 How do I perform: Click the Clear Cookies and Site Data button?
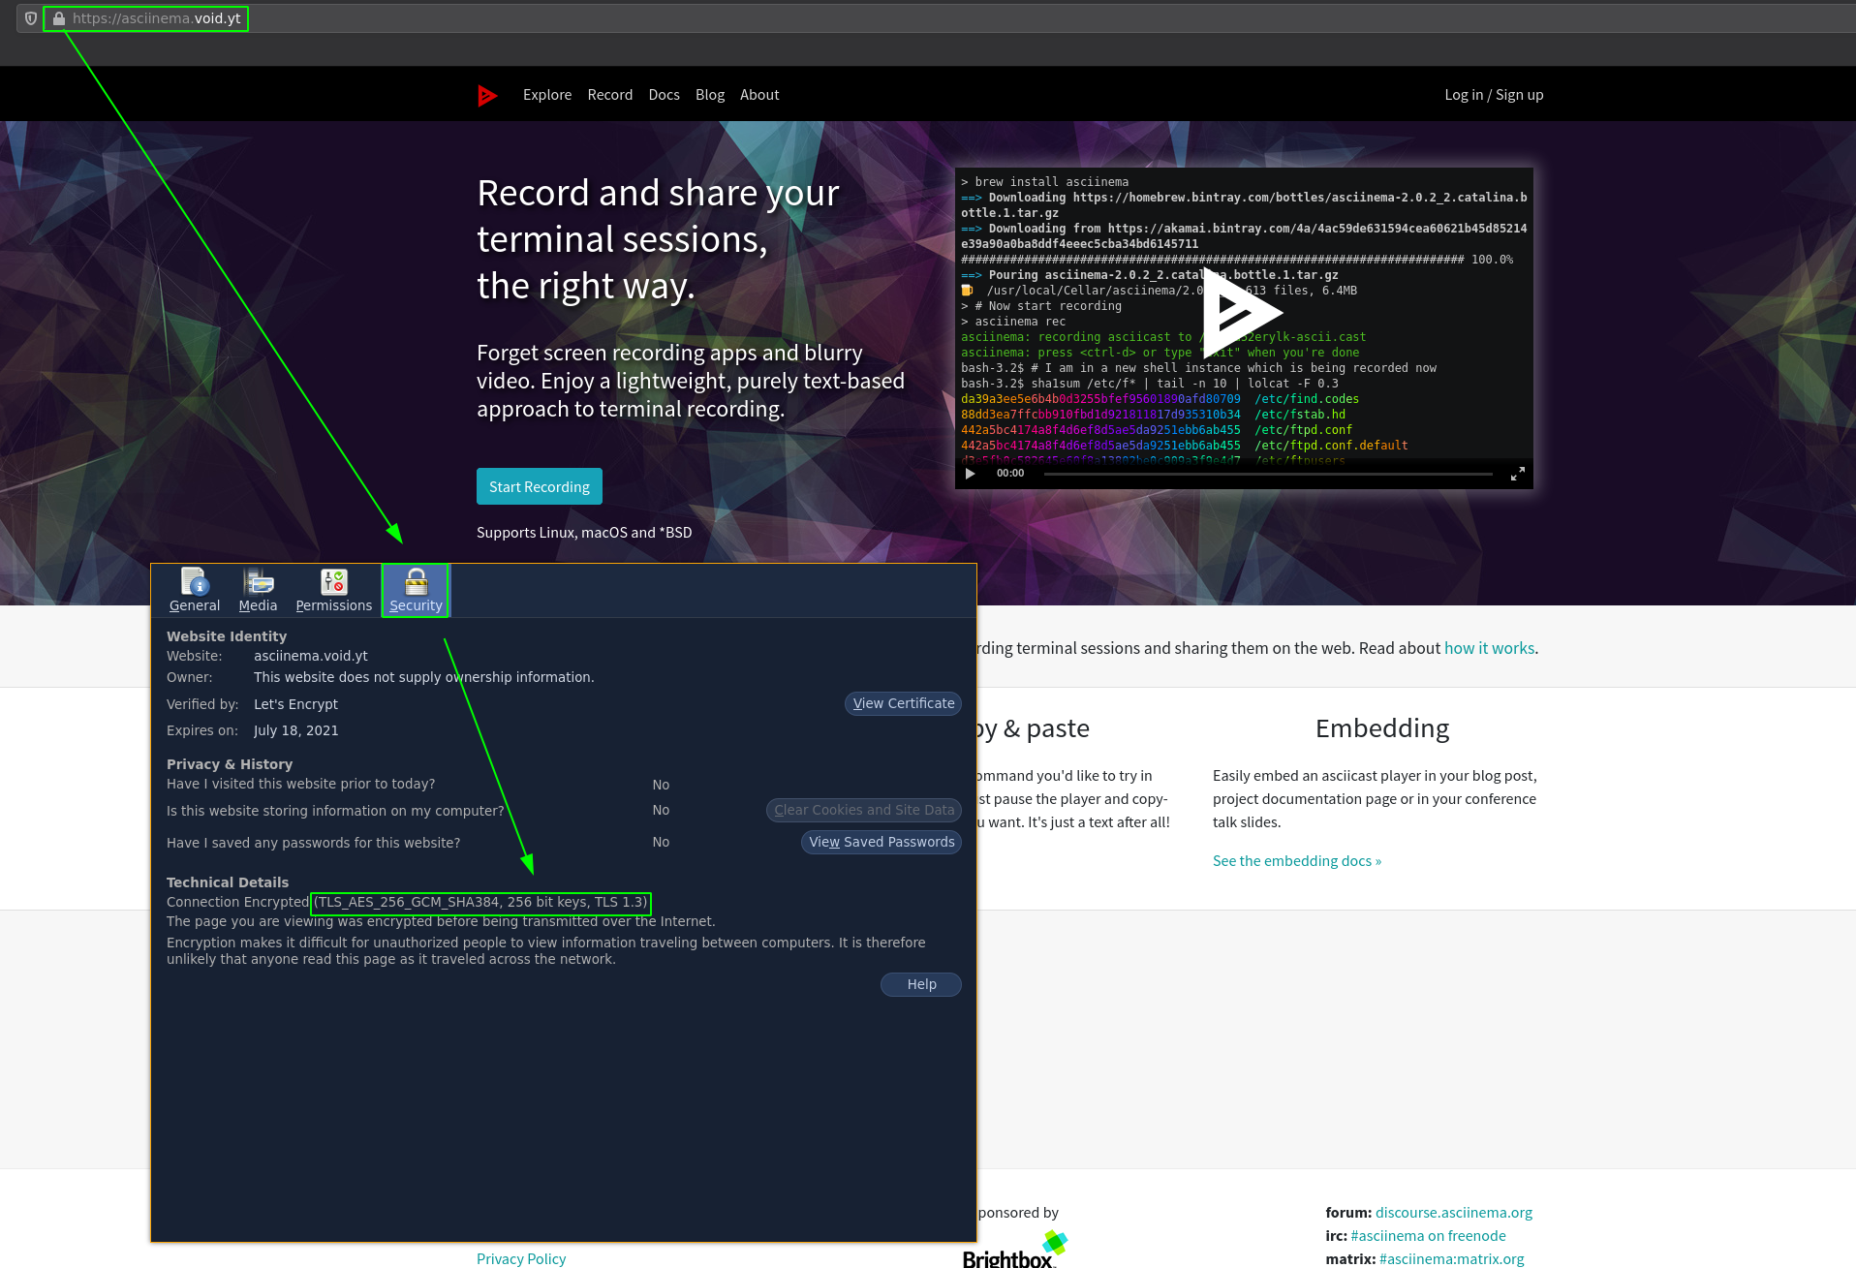(864, 810)
